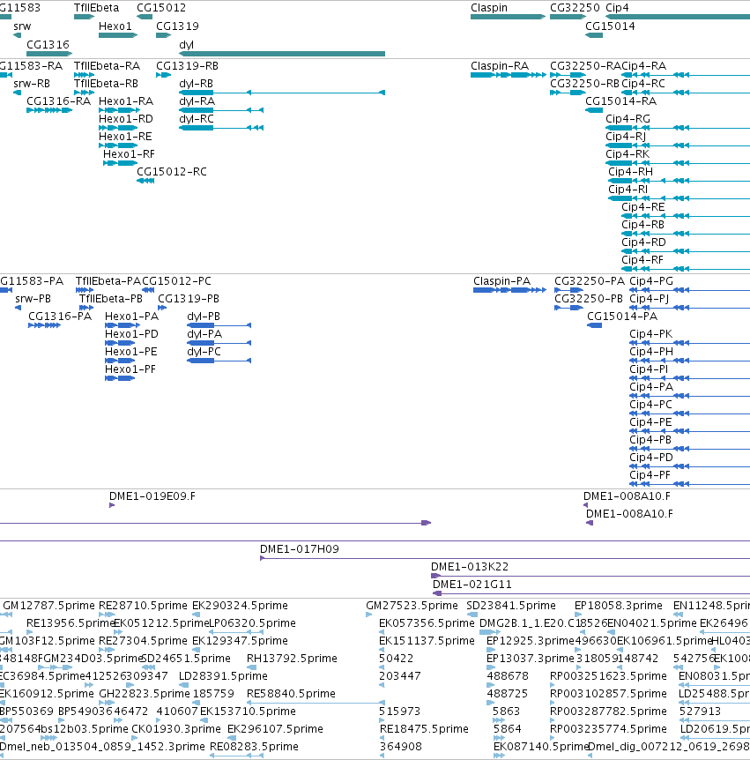Select the SD23841.5prime EST label

click(x=511, y=606)
